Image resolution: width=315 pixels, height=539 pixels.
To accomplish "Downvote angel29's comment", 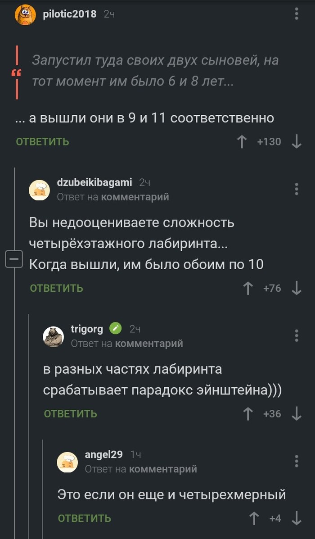I will (297, 518).
